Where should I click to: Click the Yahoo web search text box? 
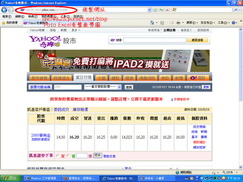point(155,40)
